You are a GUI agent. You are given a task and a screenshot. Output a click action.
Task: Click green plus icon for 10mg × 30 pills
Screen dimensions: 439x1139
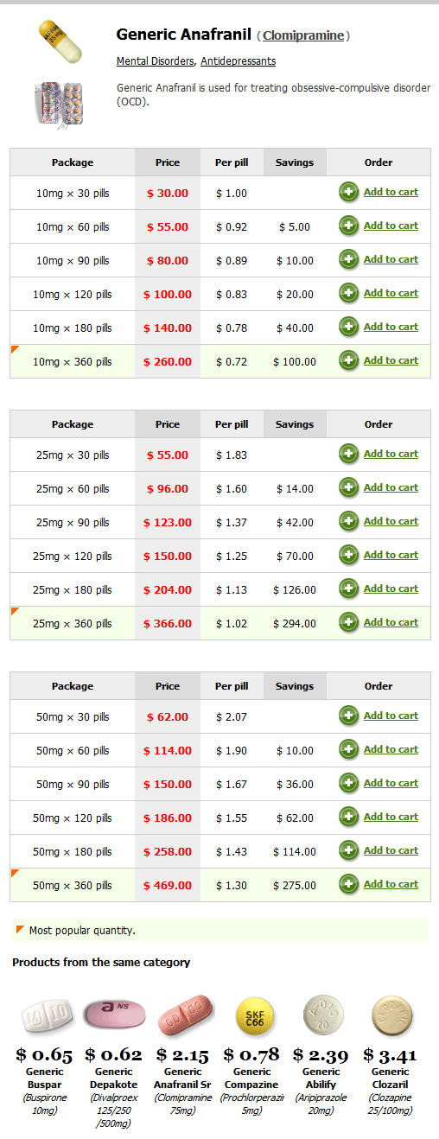point(349,193)
